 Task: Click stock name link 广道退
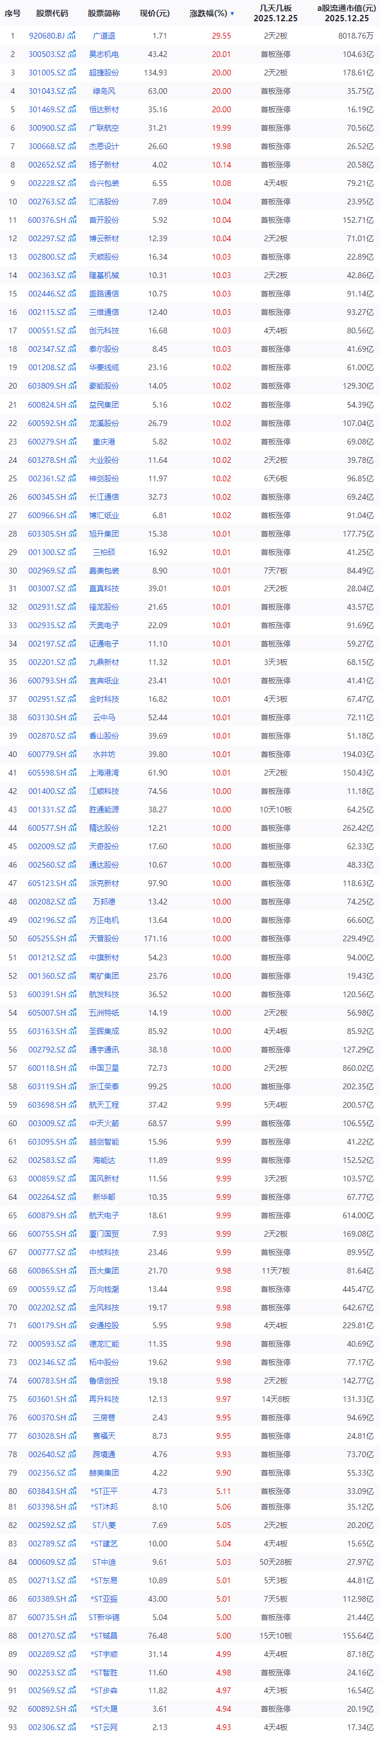pyautogui.click(x=103, y=36)
